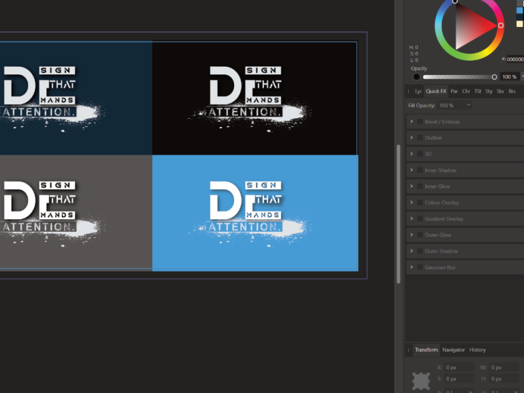524x393 pixels.
Task: Click the black colour circle beside Opacity slider
Action: tap(416, 77)
